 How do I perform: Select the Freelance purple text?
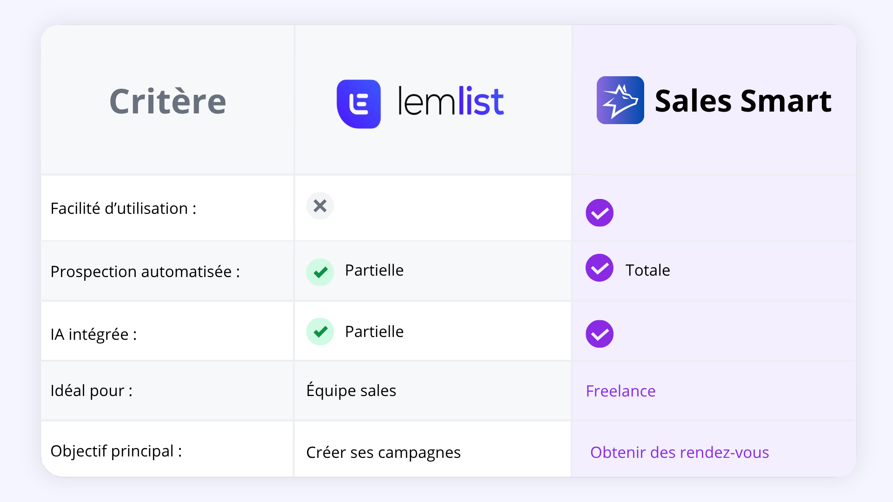(x=620, y=391)
